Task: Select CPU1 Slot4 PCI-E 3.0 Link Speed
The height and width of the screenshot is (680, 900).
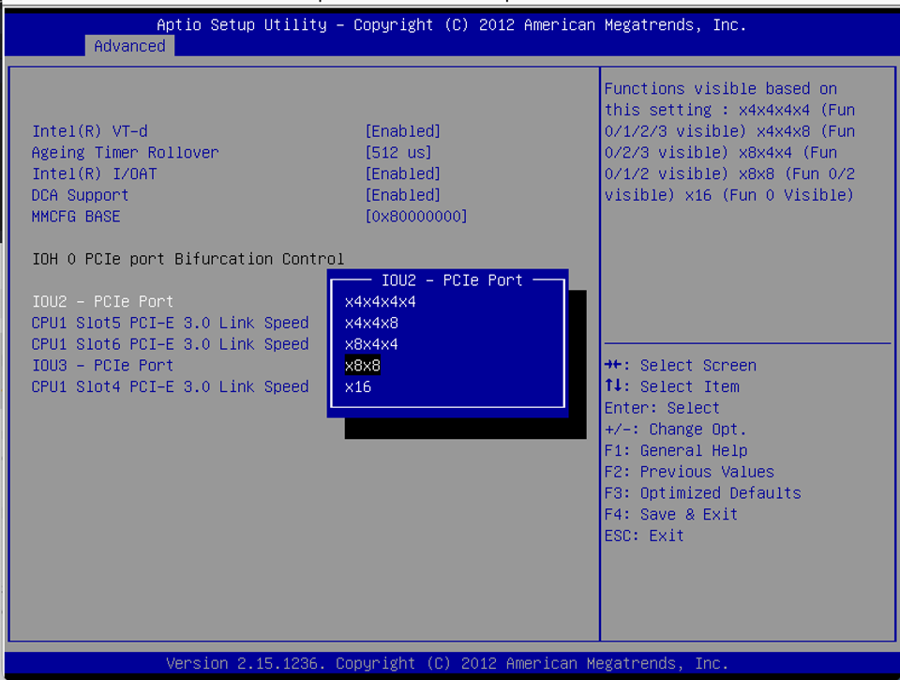Action: (x=170, y=386)
